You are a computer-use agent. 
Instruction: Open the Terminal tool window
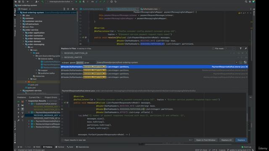coord(60,147)
